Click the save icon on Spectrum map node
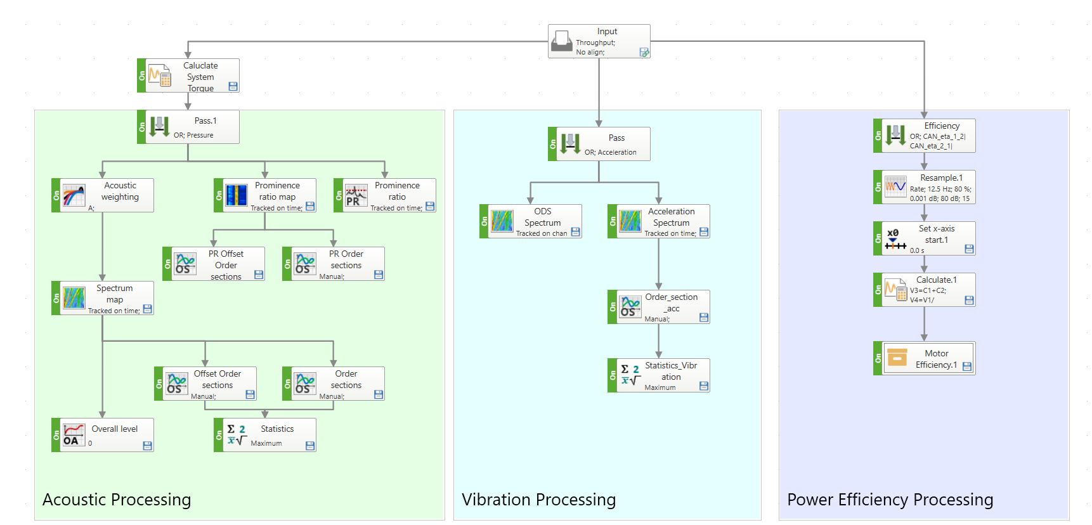This screenshot has width=1092, height=525. coord(147,309)
